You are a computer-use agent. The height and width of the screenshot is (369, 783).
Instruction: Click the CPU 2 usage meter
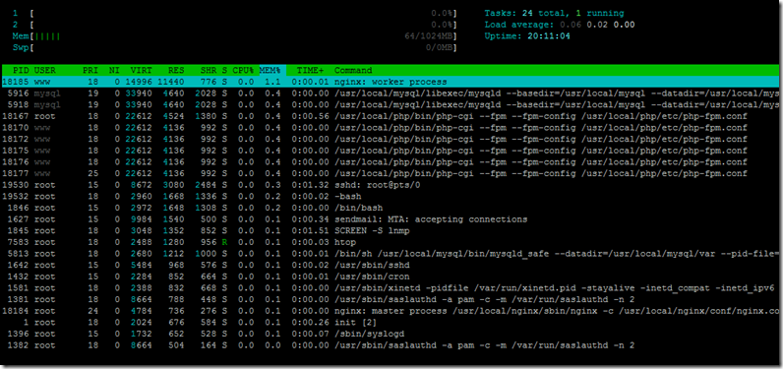coord(235,25)
